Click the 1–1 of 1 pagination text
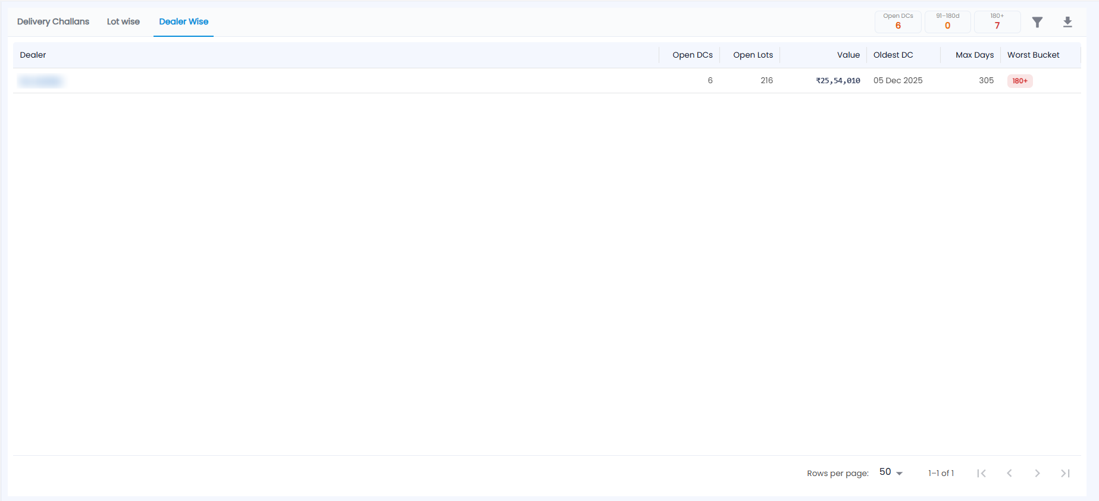Viewport: 1099px width, 501px height. 941,473
